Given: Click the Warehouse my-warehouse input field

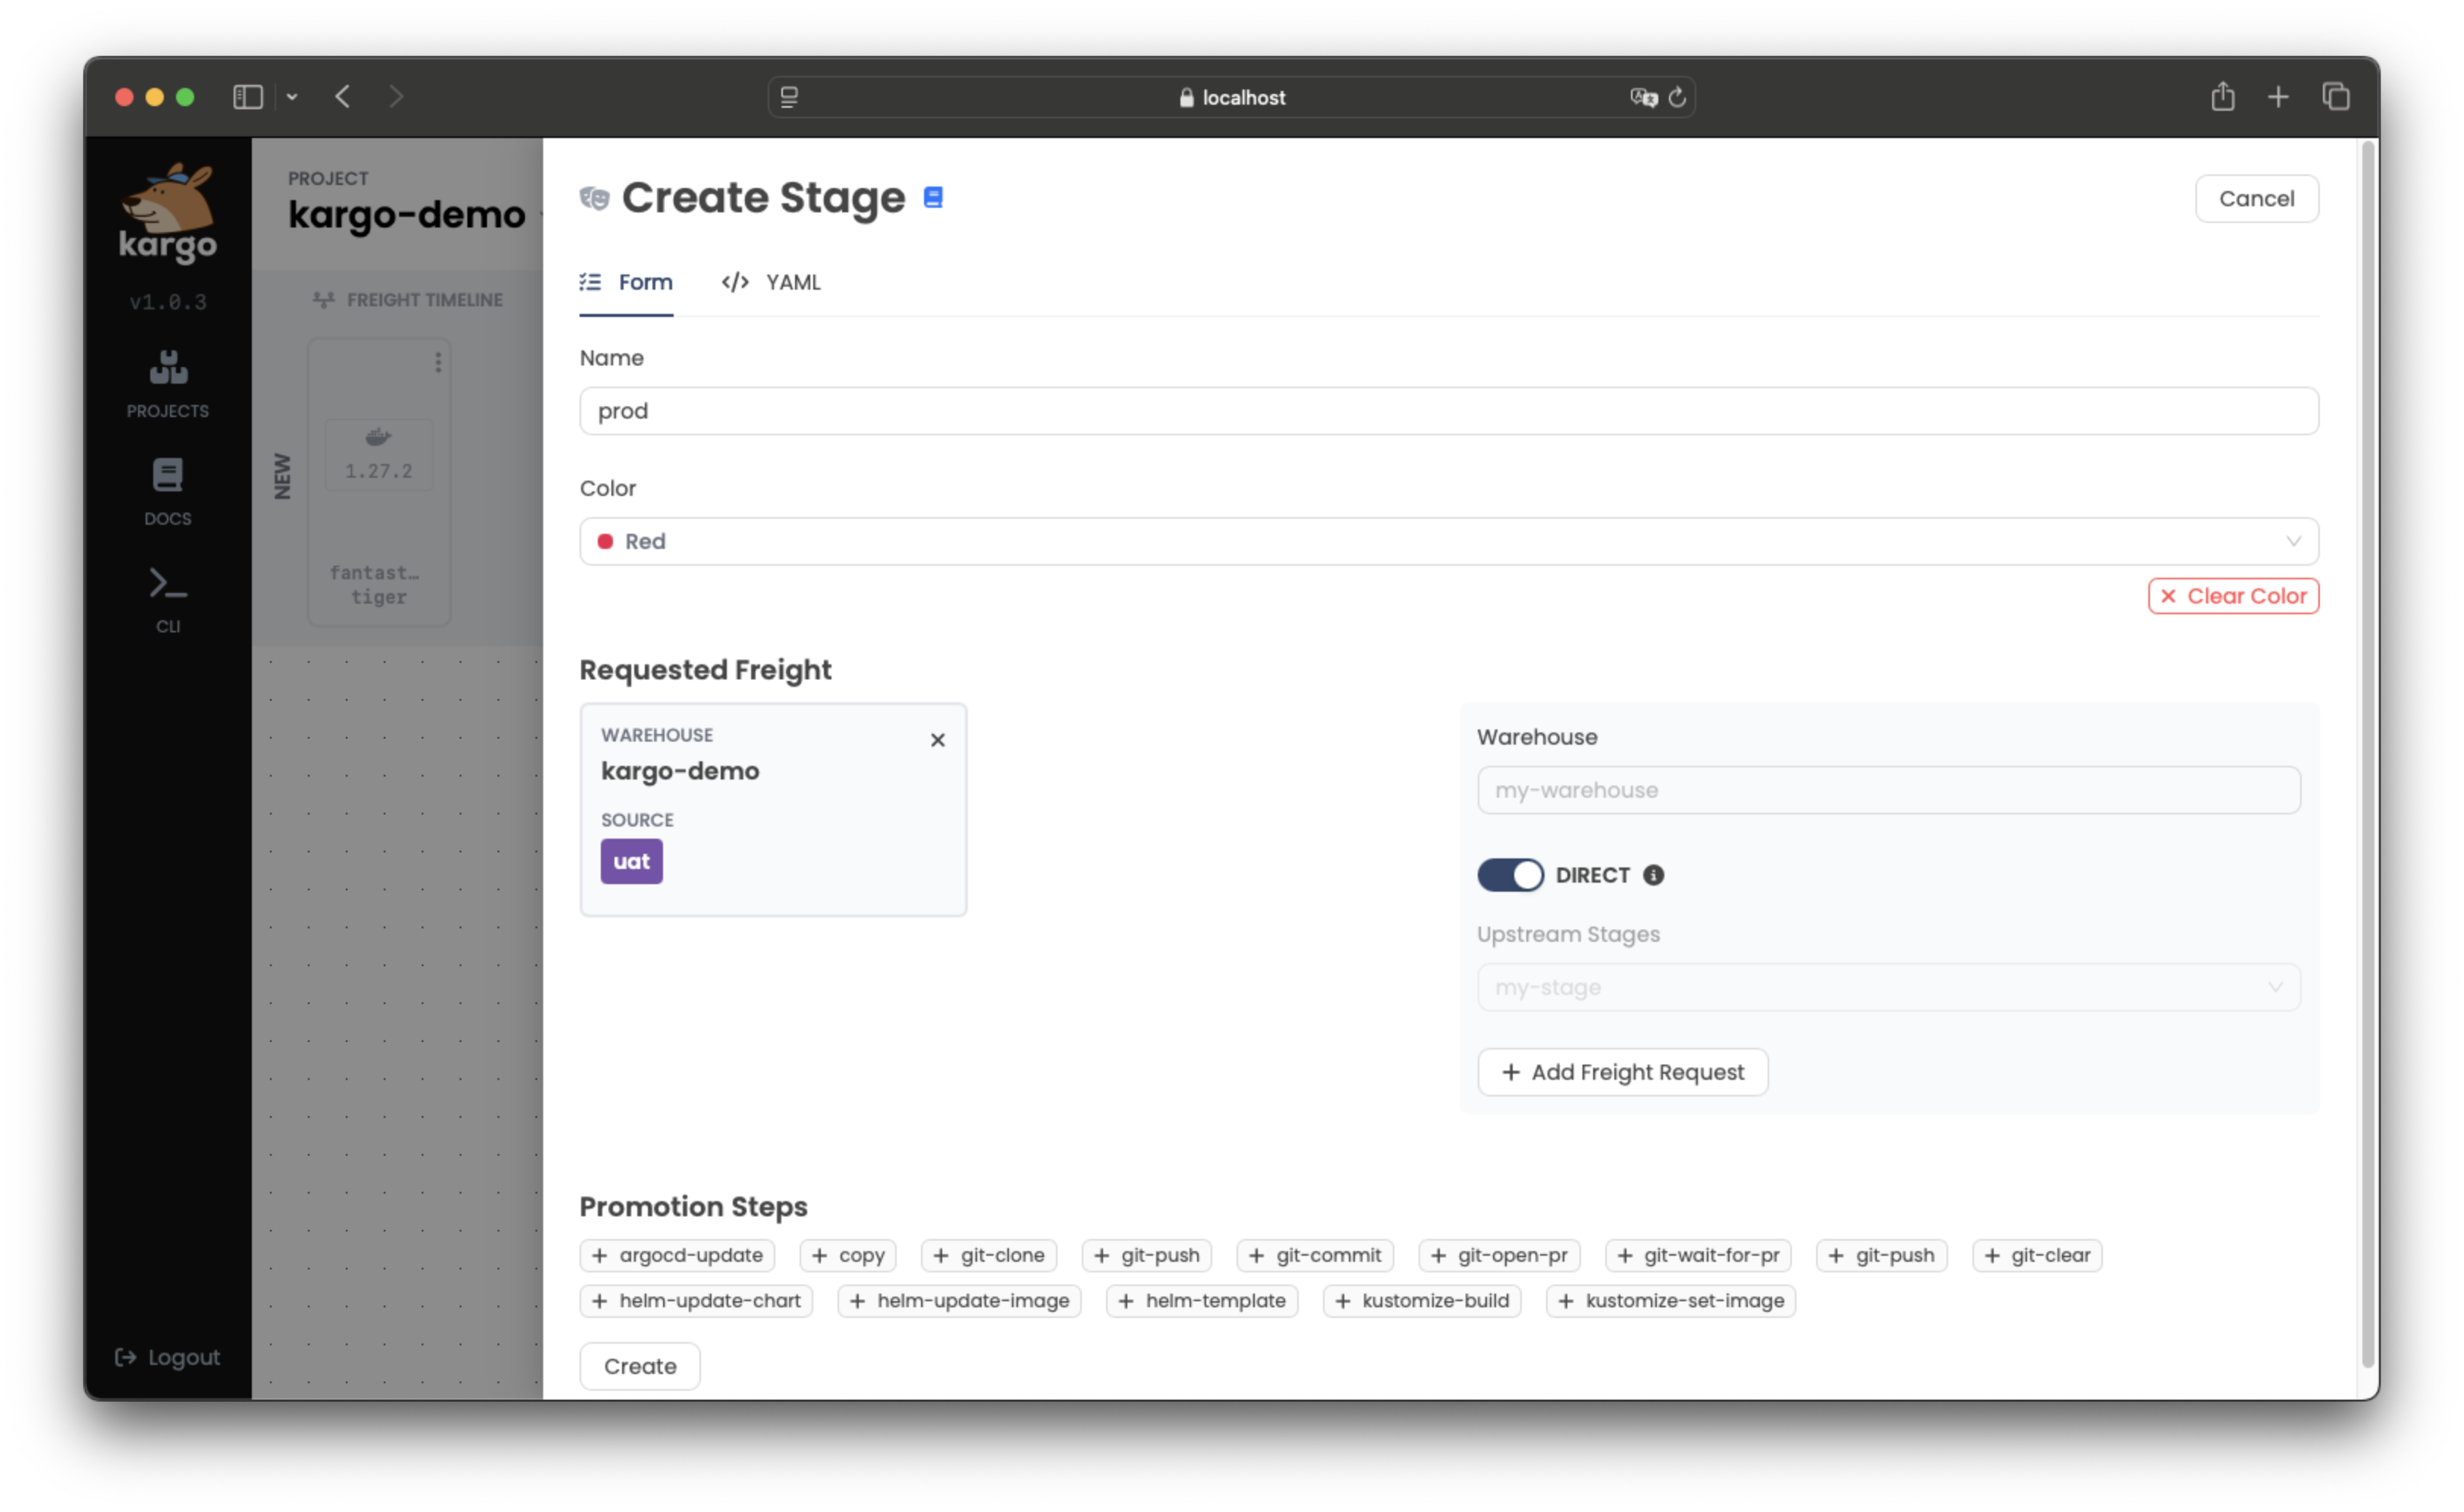Looking at the screenshot, I should [1887, 790].
